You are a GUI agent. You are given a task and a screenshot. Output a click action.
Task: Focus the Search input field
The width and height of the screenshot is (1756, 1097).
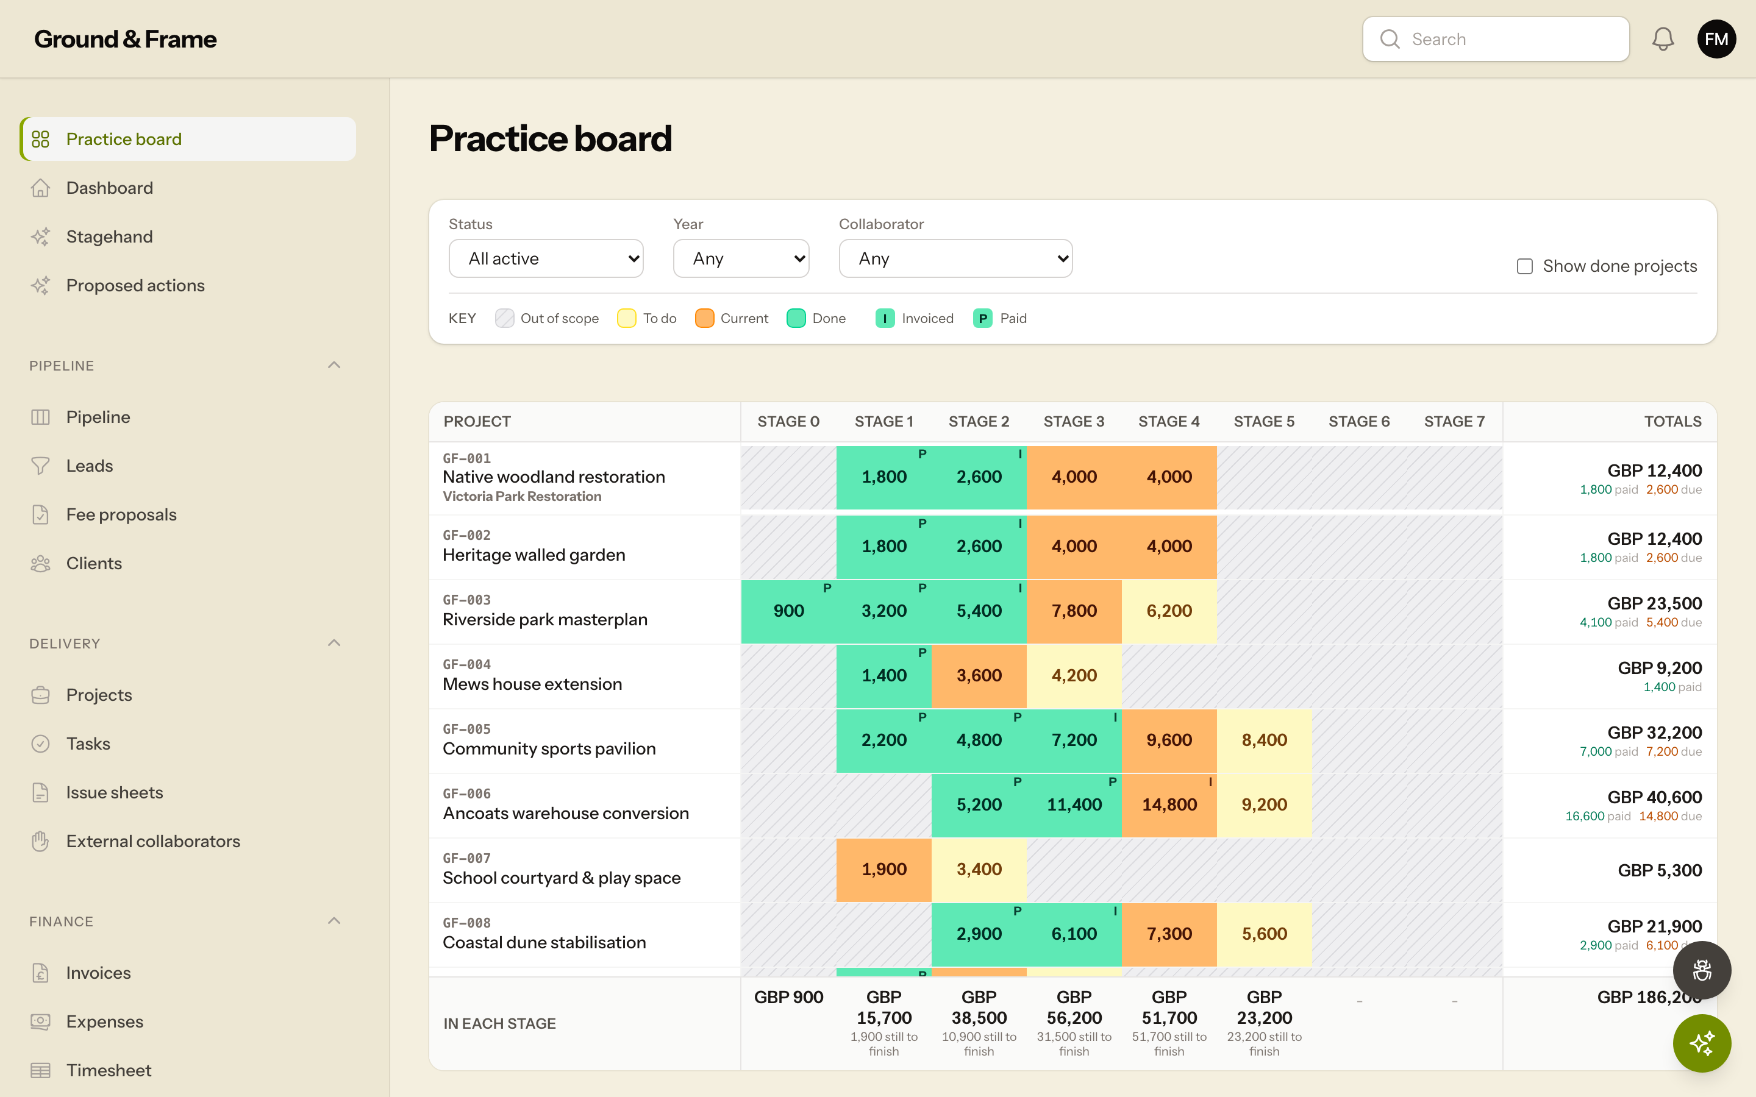(1496, 39)
